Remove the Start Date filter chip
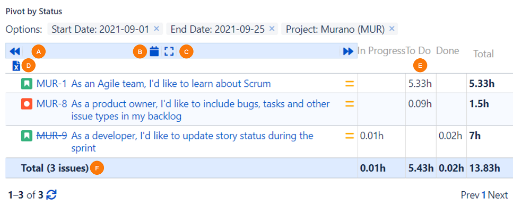 coord(156,29)
